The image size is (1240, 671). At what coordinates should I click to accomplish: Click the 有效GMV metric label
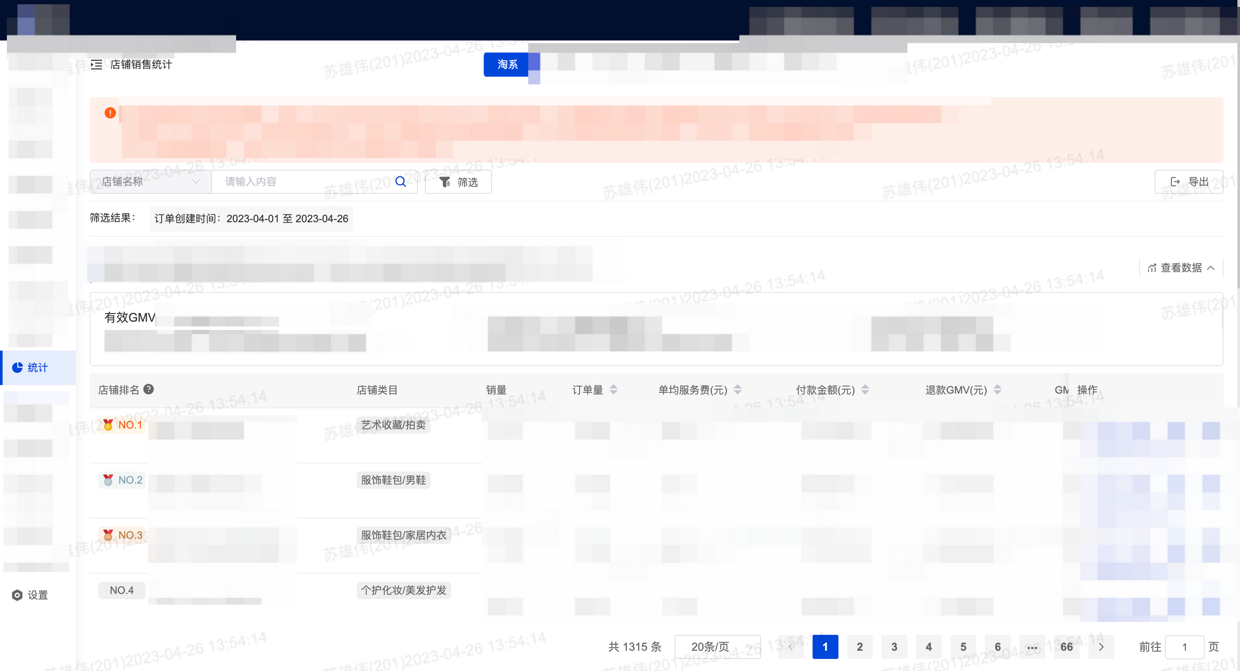(x=130, y=317)
